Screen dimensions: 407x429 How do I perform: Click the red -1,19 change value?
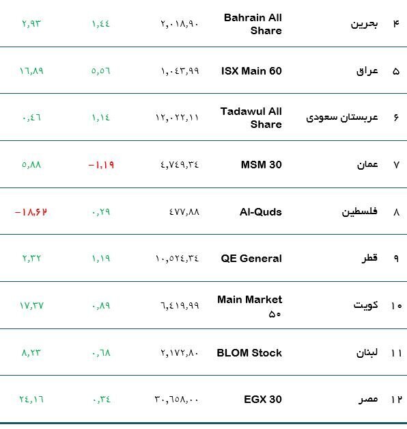[101, 165]
